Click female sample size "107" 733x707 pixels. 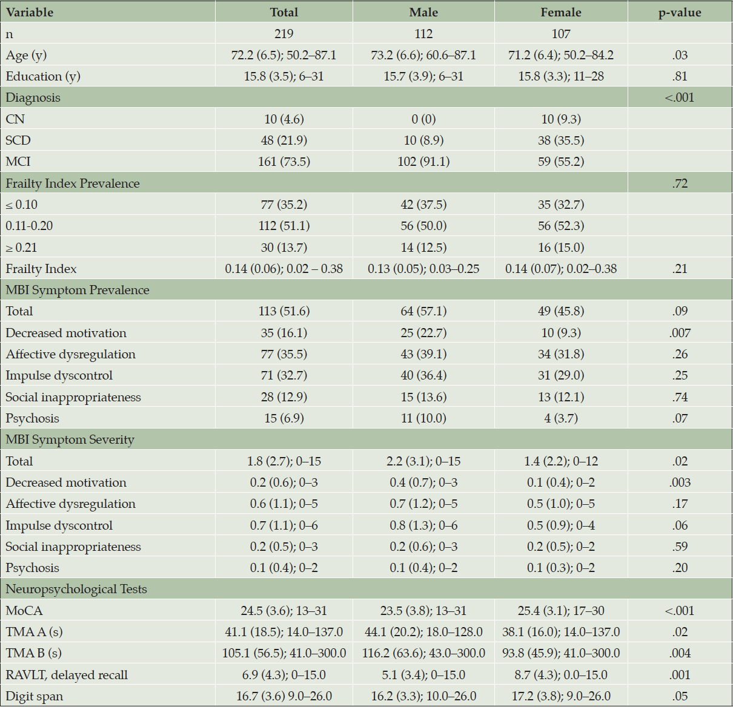pyautogui.click(x=561, y=34)
